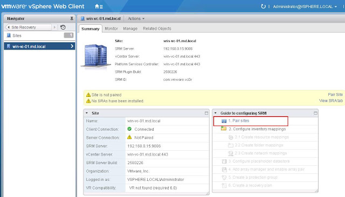Screen dimensions: 345x197
Task: Expand win-vc-01.md.local navigator chevron
Action: coord(72,46)
